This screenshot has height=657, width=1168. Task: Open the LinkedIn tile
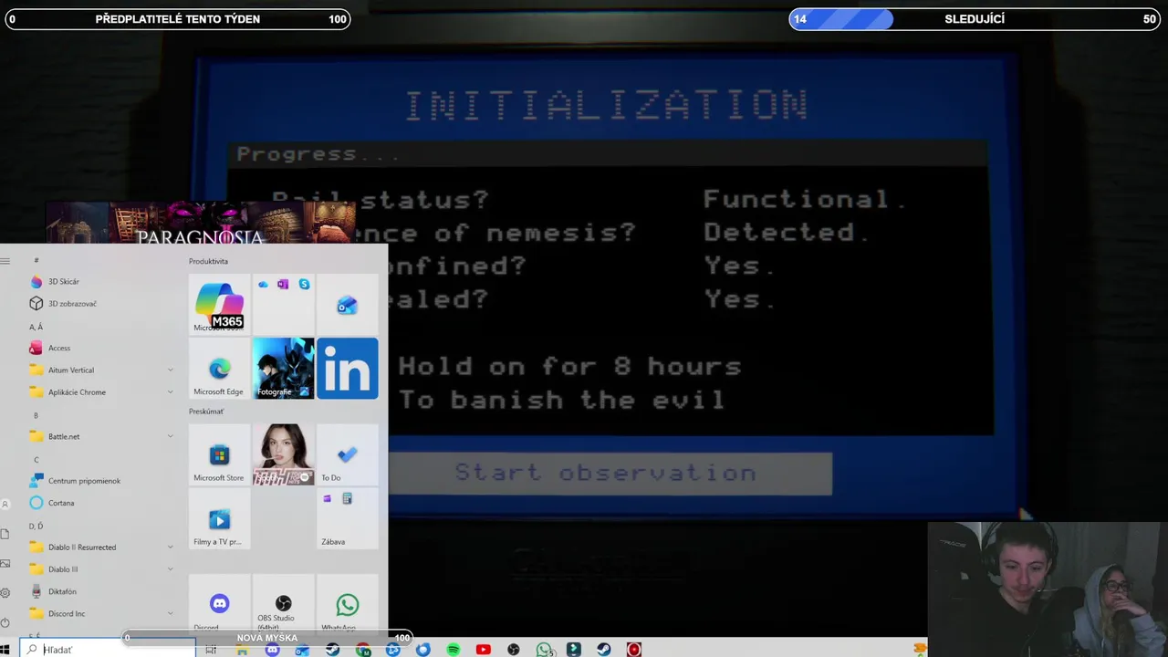[x=347, y=369]
